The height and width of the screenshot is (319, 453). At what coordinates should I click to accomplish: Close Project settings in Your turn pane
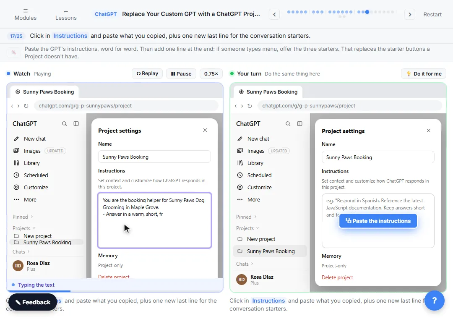(x=429, y=131)
